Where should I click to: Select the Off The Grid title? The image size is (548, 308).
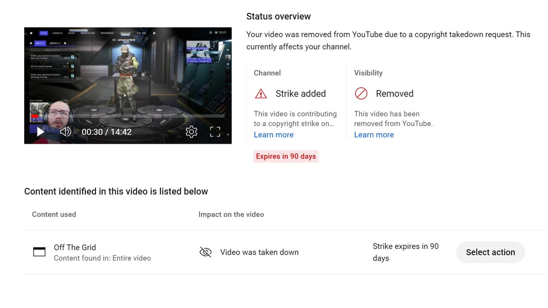pyautogui.click(x=75, y=247)
